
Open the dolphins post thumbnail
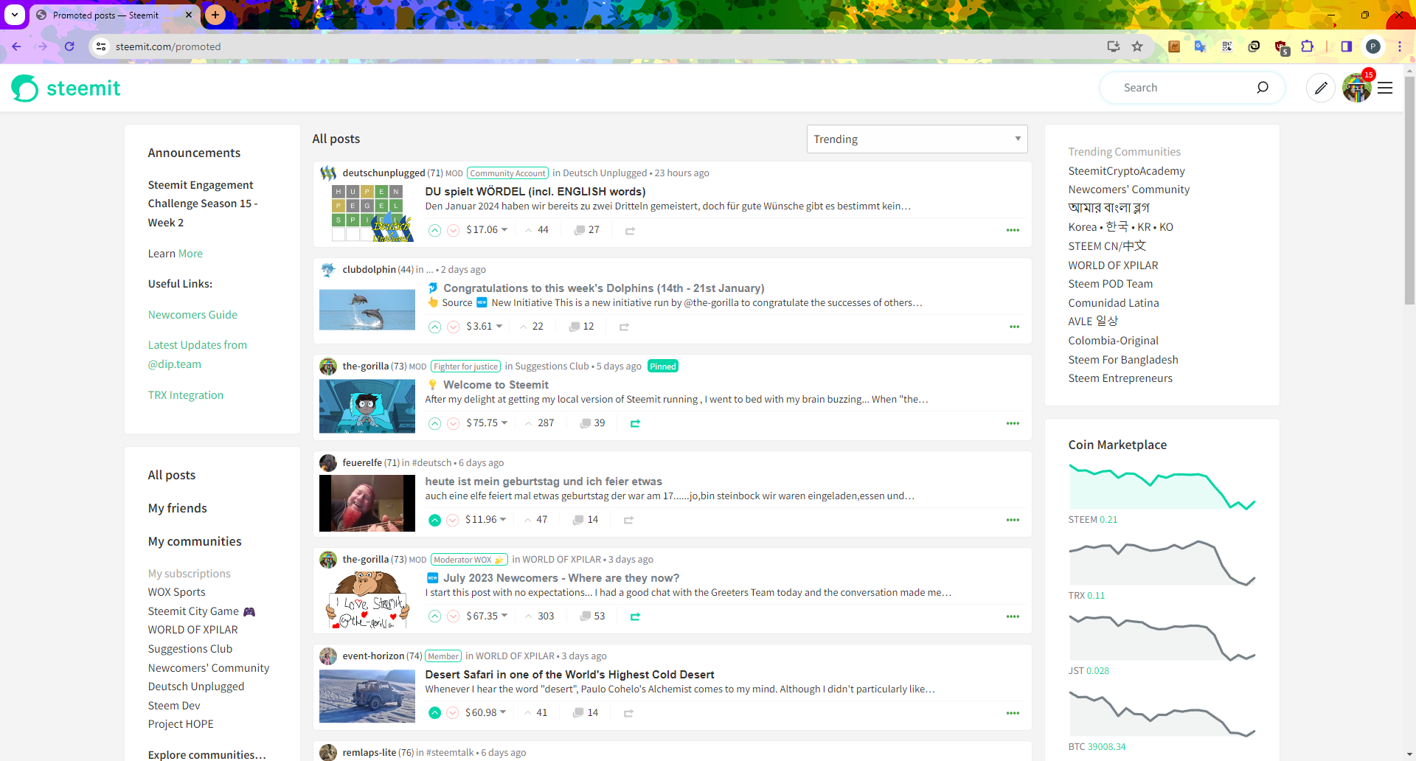click(x=367, y=310)
